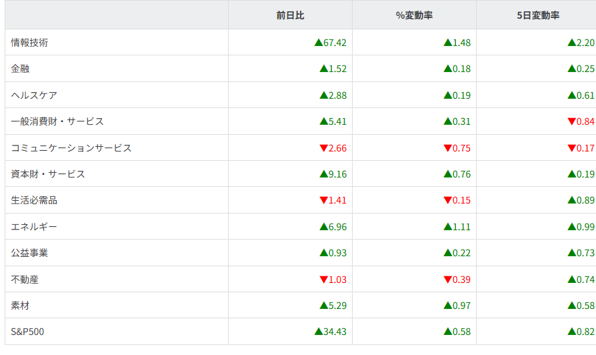Click the 一般消費財・サービス row label
Viewport: 596px width, 355px height.
pos(57,121)
